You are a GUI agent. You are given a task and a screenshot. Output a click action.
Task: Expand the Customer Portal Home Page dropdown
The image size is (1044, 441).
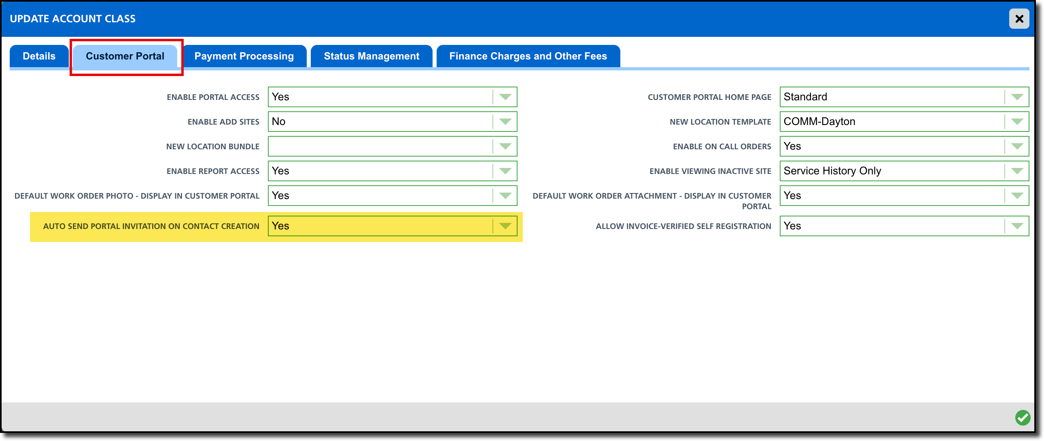1017,97
